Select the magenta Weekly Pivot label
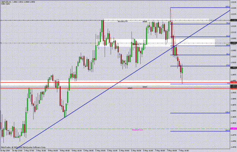Screen dimensions: 237x152 [137, 130]
